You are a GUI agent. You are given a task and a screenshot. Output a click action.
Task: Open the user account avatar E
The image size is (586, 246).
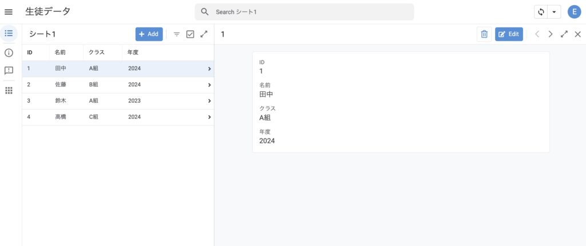(574, 12)
